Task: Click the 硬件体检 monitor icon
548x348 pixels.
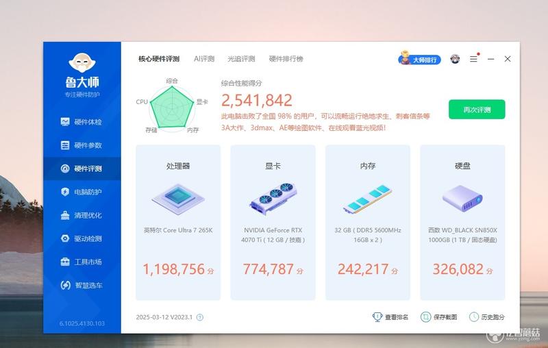Action: click(65, 121)
